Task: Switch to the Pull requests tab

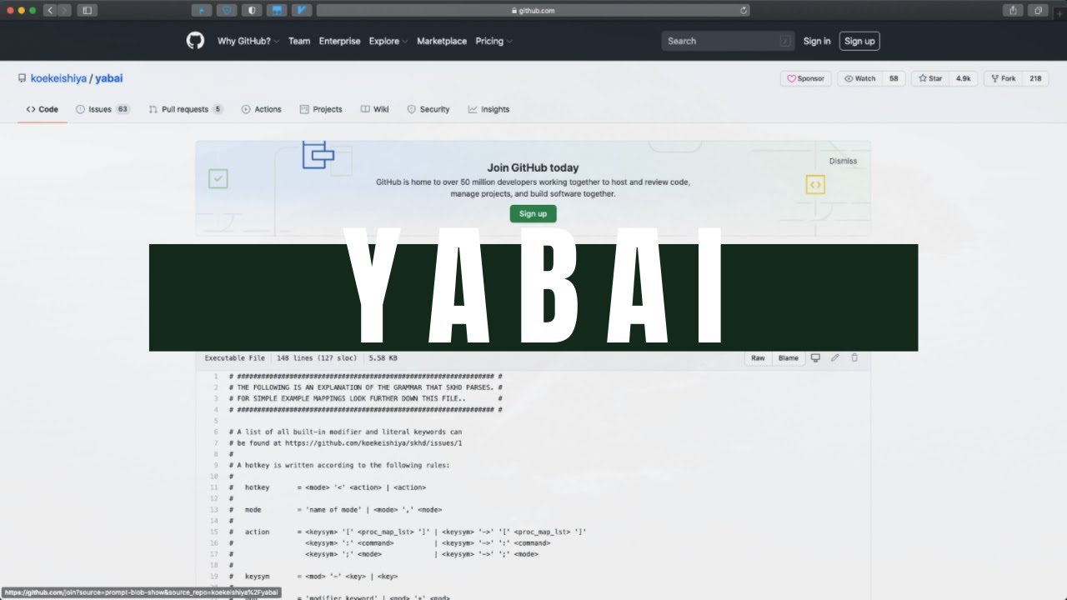Action: (186, 109)
